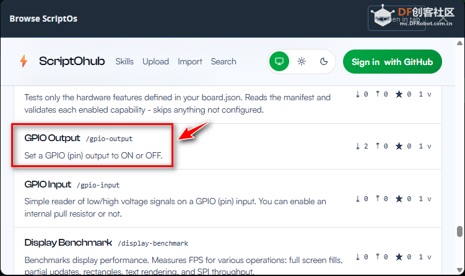Viewport: 465px width, 276px height.
Task: Select the system theme monitor icon
Action: click(279, 61)
